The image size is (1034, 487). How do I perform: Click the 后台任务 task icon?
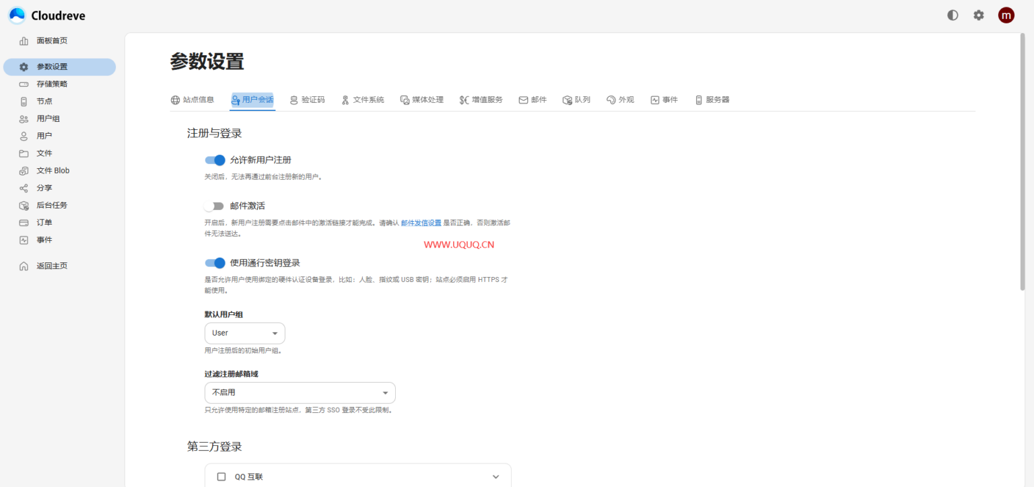click(24, 206)
